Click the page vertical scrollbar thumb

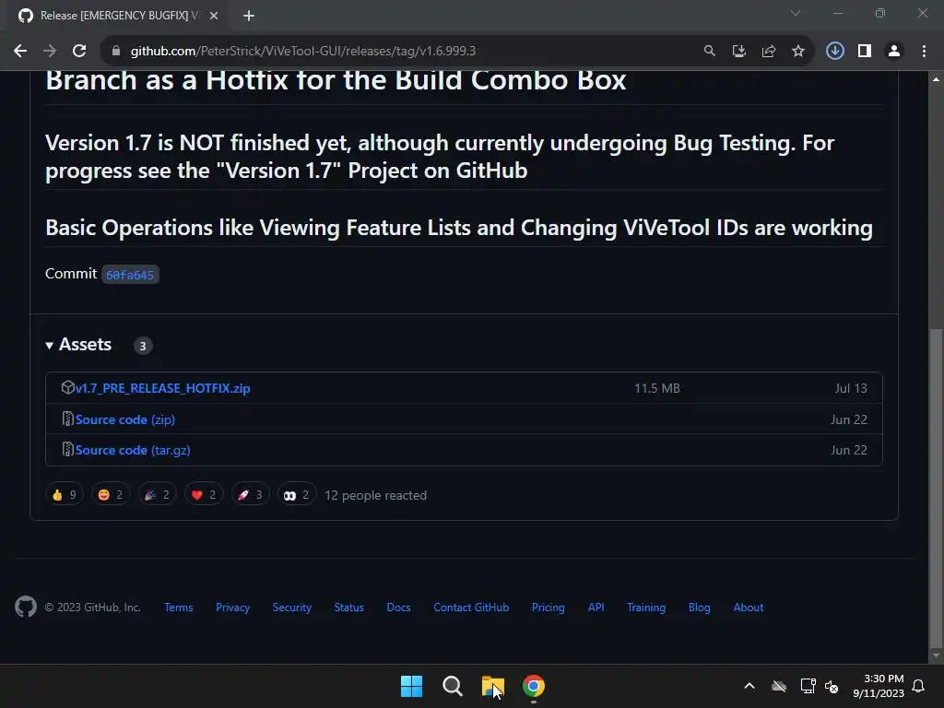click(x=936, y=488)
